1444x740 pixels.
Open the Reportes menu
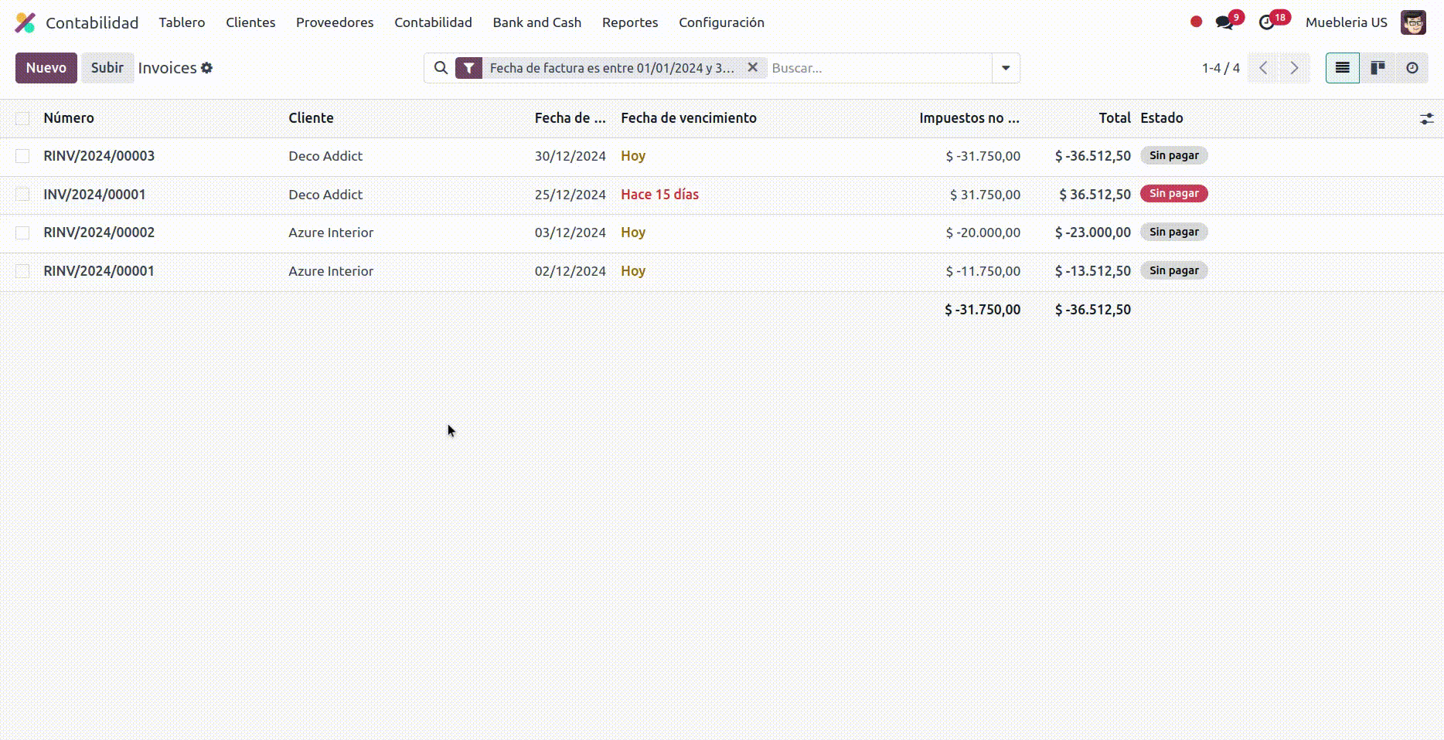point(630,22)
